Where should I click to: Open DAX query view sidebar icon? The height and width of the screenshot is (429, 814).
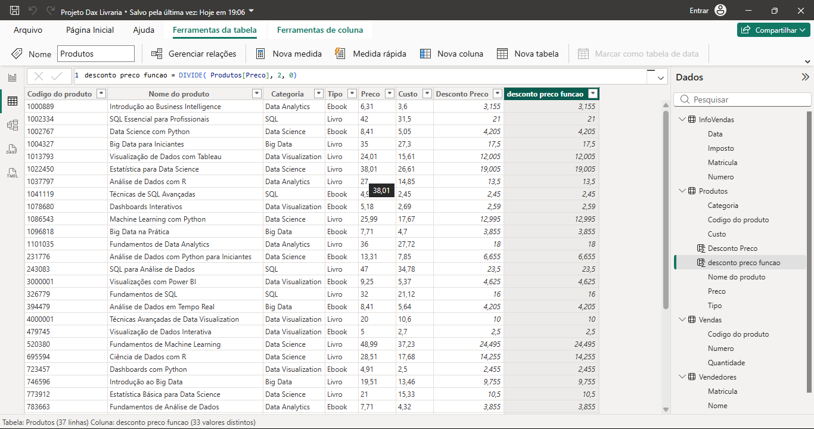click(12, 149)
